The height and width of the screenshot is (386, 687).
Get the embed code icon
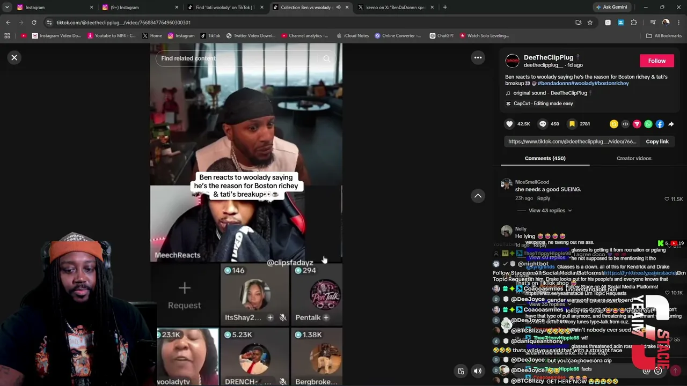click(625, 124)
